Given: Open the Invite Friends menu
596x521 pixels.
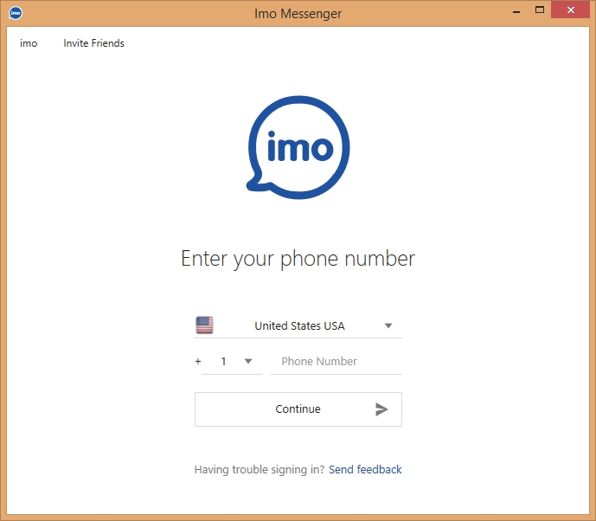Looking at the screenshot, I should [x=93, y=43].
